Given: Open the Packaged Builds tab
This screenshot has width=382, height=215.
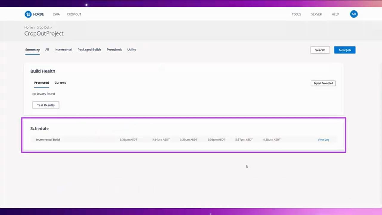Looking at the screenshot, I should (90, 50).
